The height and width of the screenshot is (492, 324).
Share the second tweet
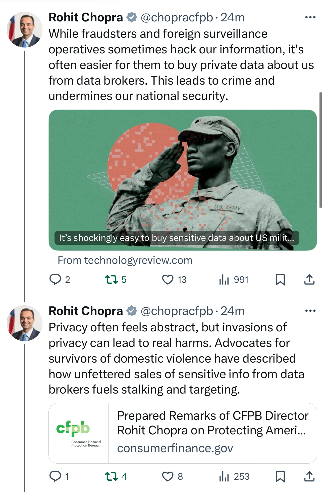point(309,476)
